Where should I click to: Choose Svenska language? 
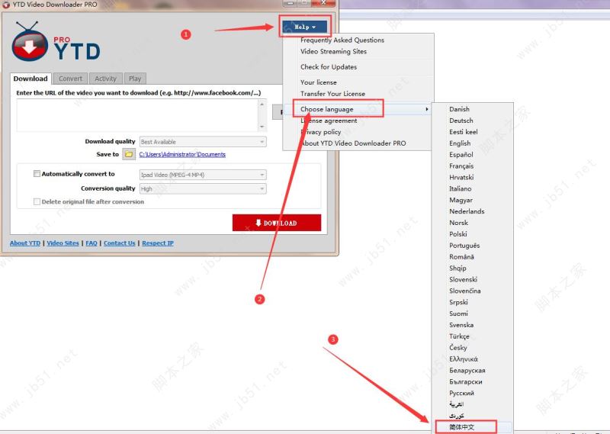(x=472, y=325)
